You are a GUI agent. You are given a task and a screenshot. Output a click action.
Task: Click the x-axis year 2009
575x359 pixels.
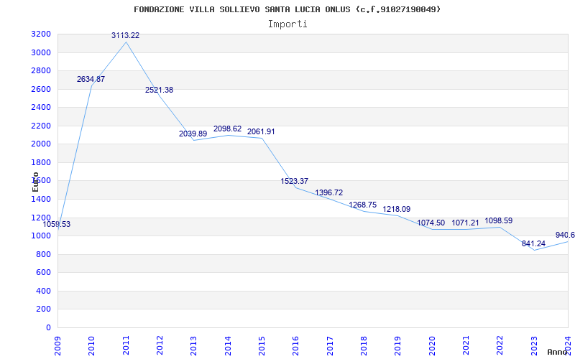pyautogui.click(x=57, y=345)
